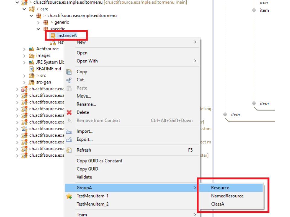Expand the generic package node
The width and height of the screenshot is (290, 217).
pyautogui.click(x=38, y=22)
